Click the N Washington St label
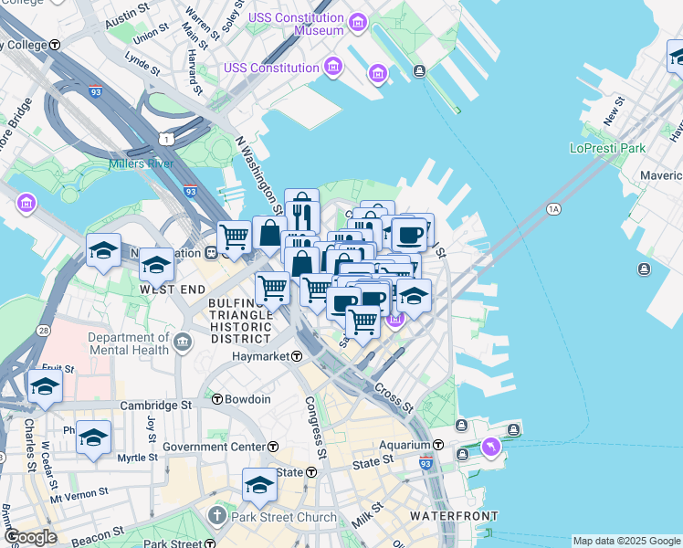The height and width of the screenshot is (548, 683). [258, 175]
